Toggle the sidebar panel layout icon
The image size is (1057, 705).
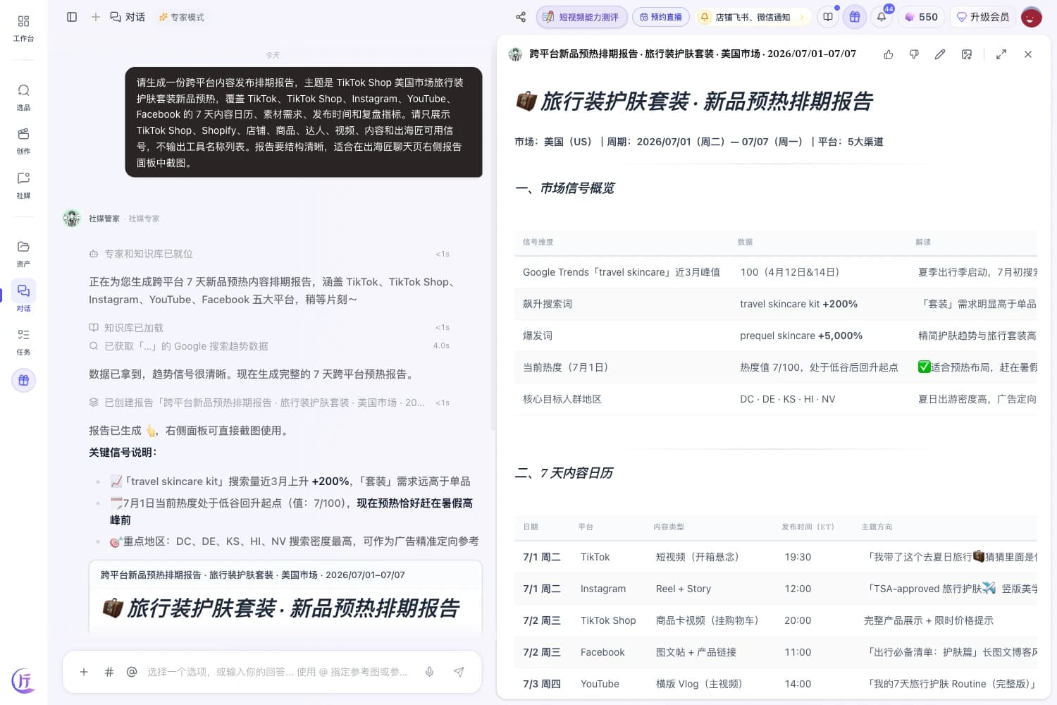[x=72, y=17]
